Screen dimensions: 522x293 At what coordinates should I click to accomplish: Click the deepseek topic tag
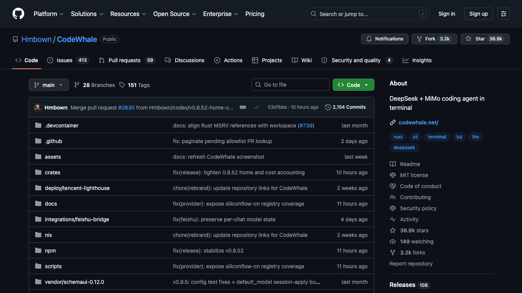point(405,148)
